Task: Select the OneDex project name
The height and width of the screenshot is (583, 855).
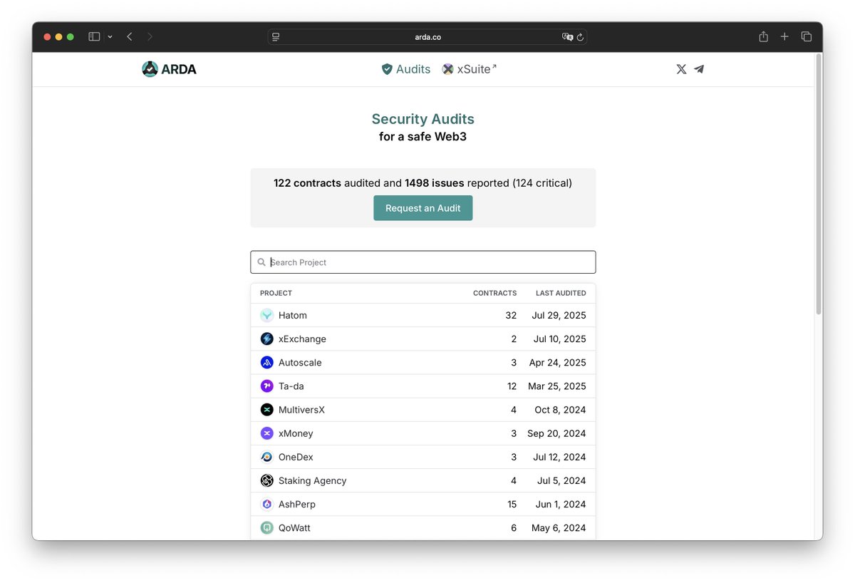Action: tap(296, 457)
